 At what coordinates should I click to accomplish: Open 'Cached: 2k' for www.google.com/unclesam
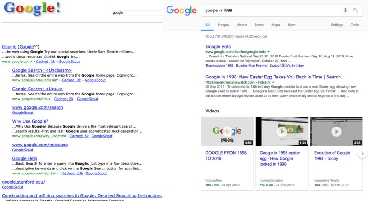(71, 80)
